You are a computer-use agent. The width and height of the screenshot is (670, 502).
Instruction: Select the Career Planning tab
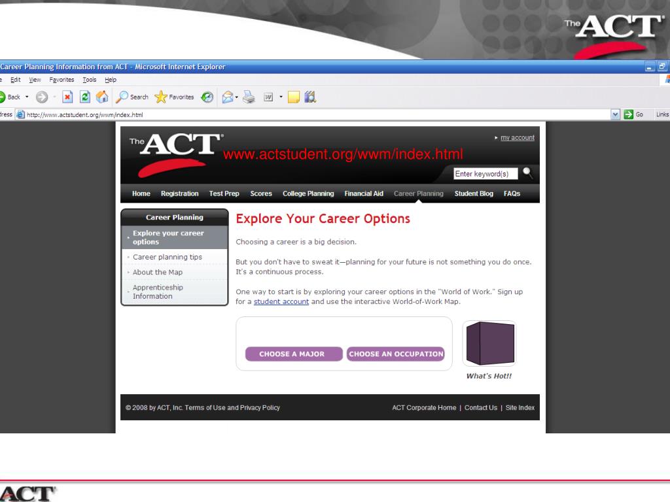(x=418, y=193)
